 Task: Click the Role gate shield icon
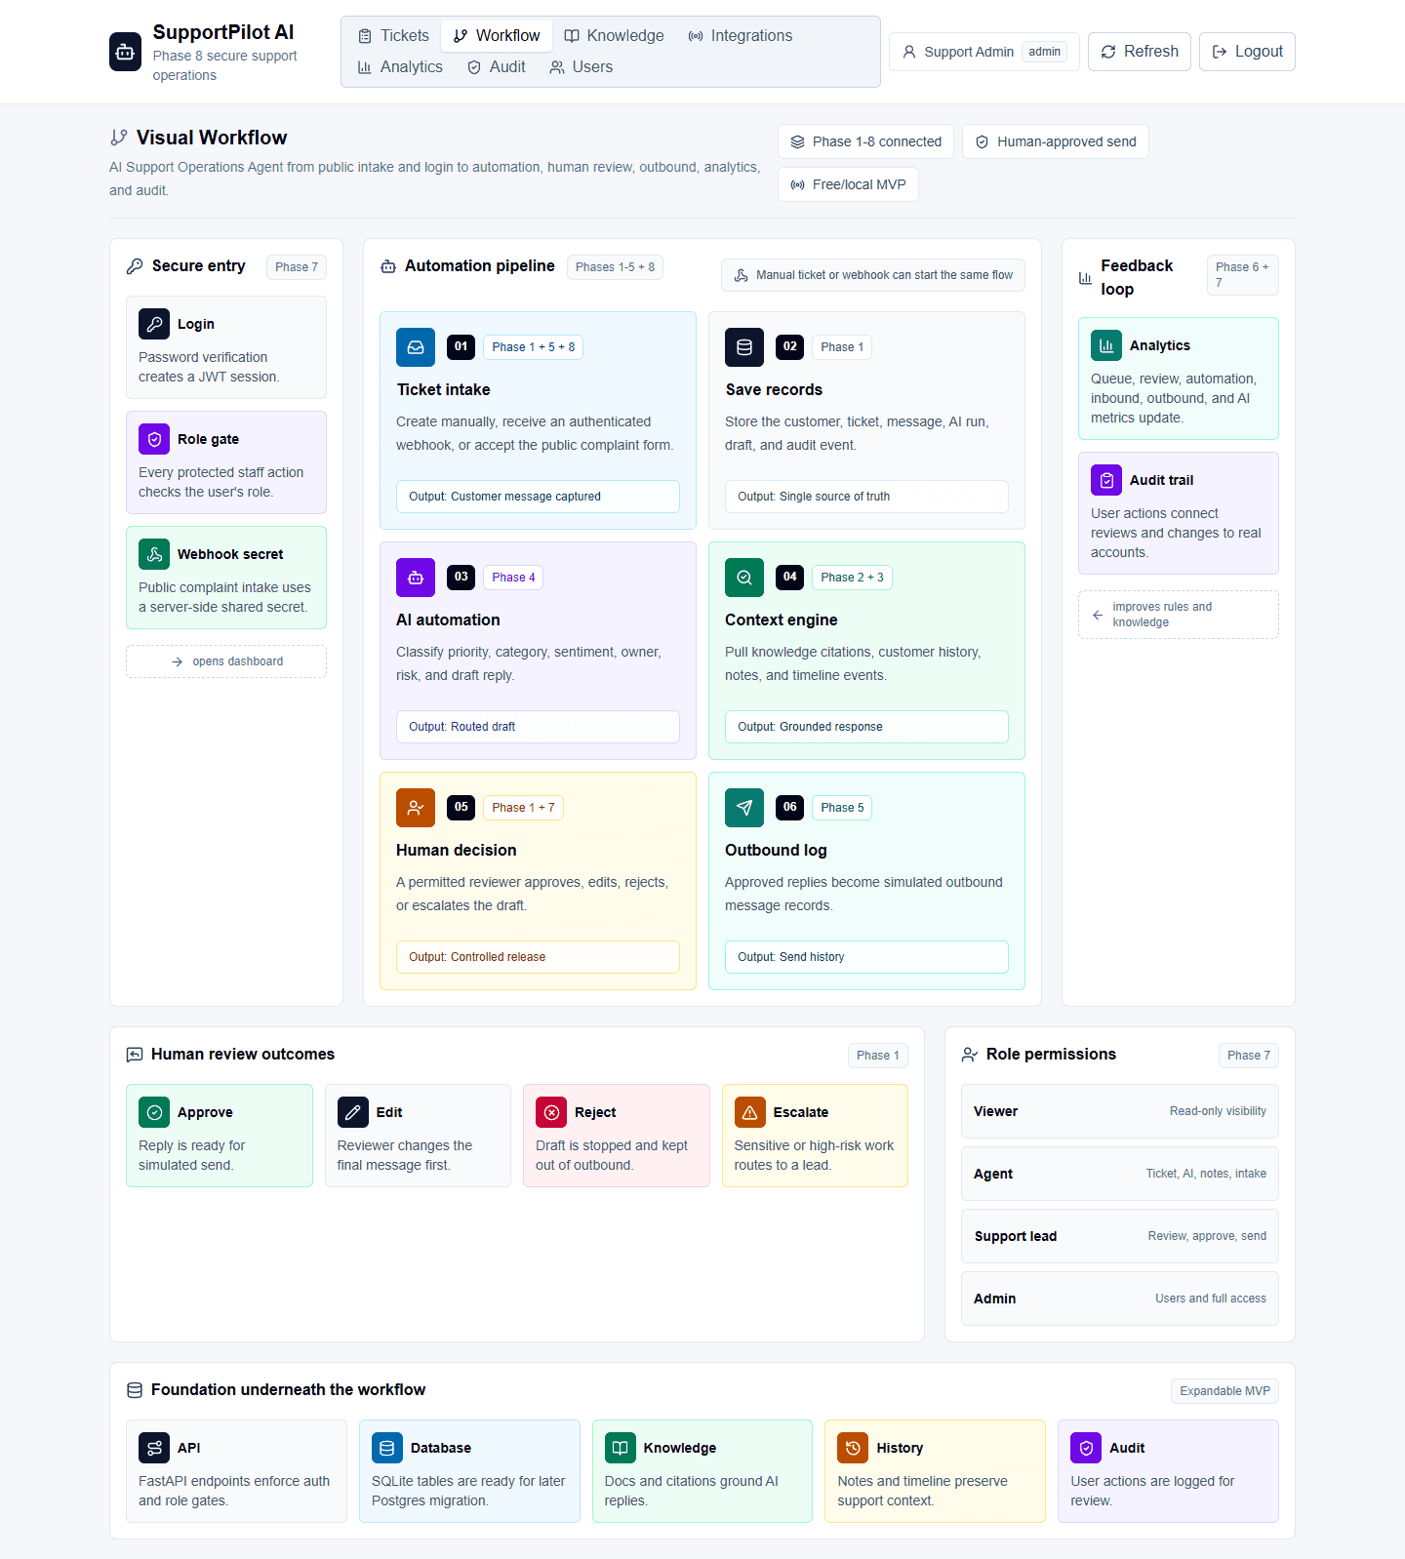coord(154,439)
